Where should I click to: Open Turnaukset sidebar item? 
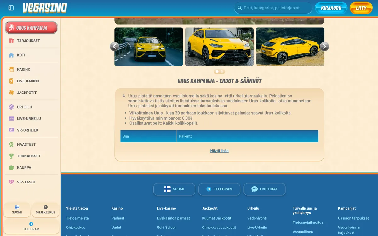tap(31, 156)
